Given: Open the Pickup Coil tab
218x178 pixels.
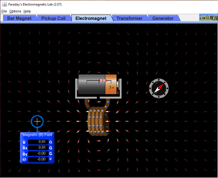Looking at the screenshot, I should pos(53,18).
